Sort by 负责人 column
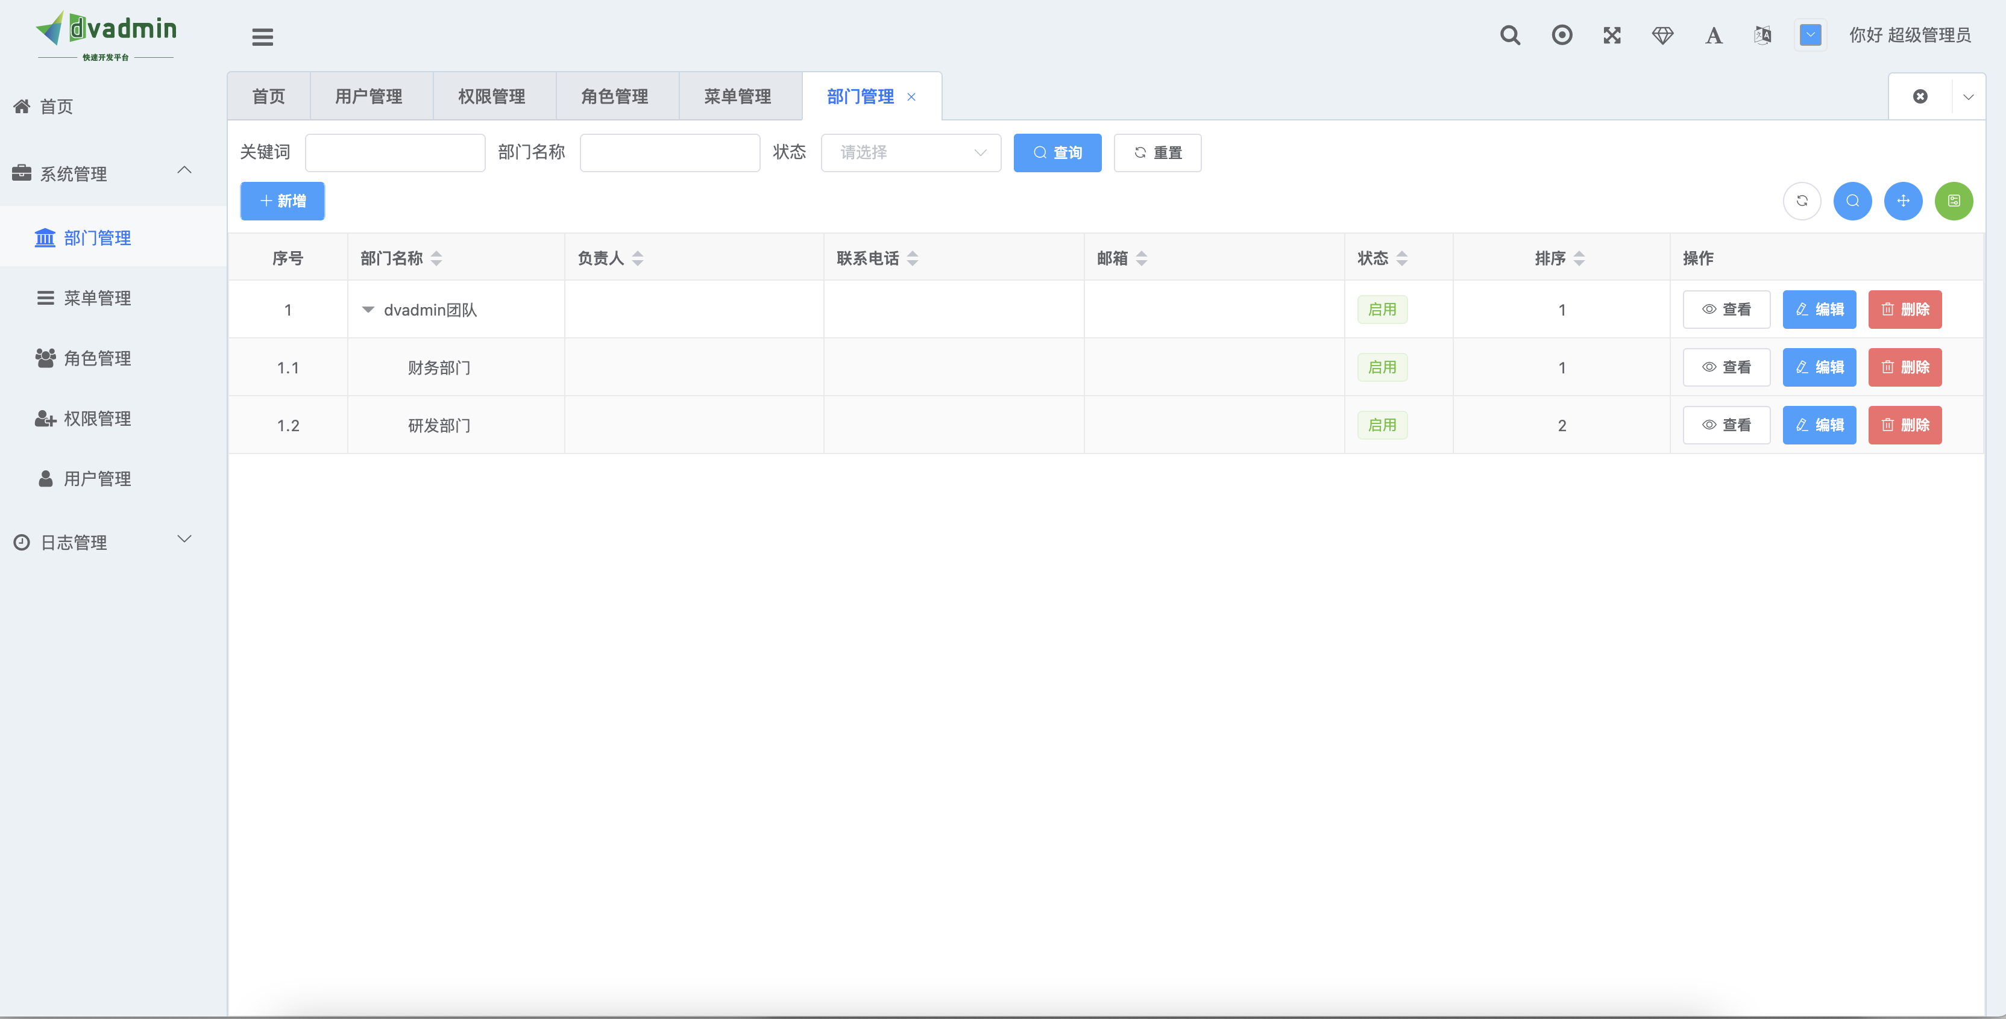Image resolution: width=2006 pixels, height=1019 pixels. 638,258
